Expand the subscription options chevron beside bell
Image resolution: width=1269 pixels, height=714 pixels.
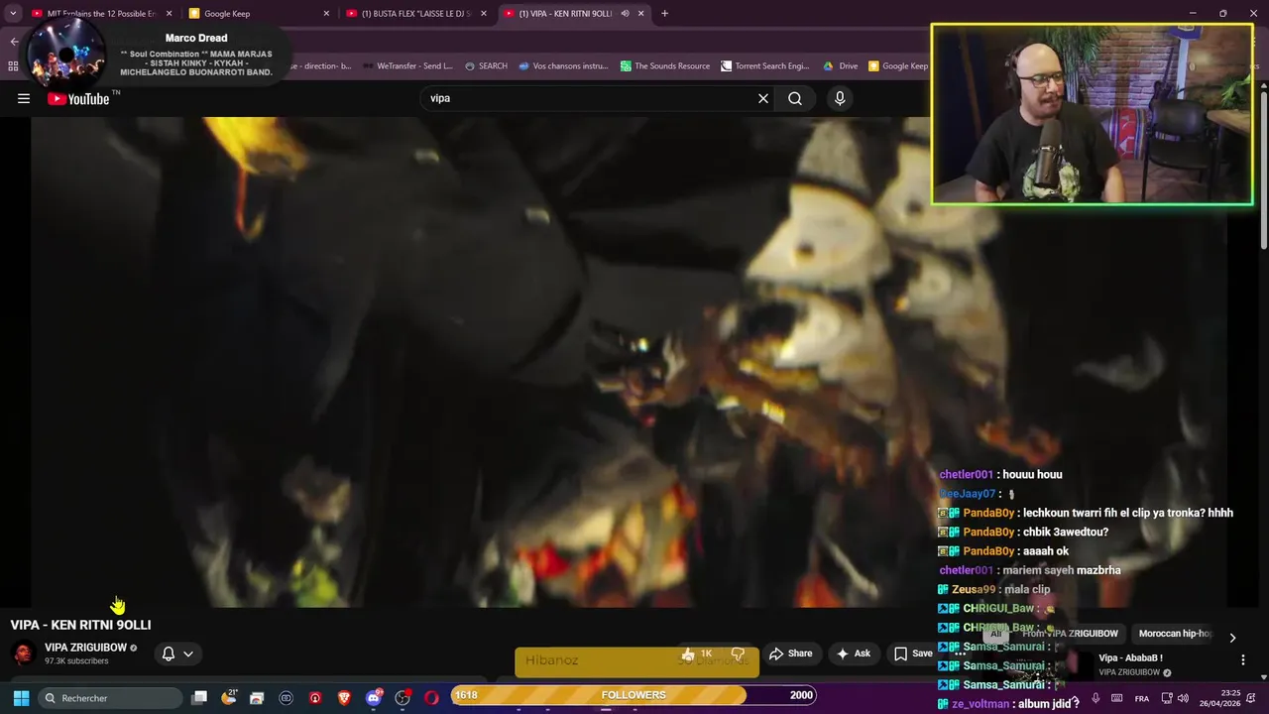188,654
